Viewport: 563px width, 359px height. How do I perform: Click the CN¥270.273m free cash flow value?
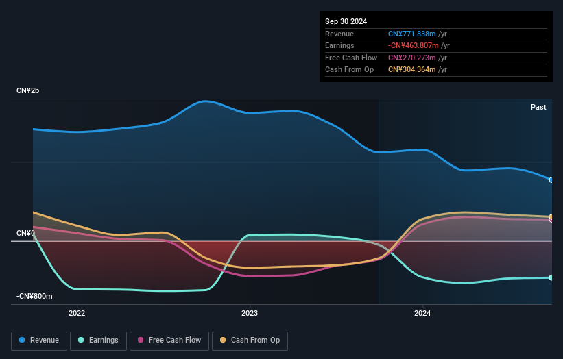411,58
